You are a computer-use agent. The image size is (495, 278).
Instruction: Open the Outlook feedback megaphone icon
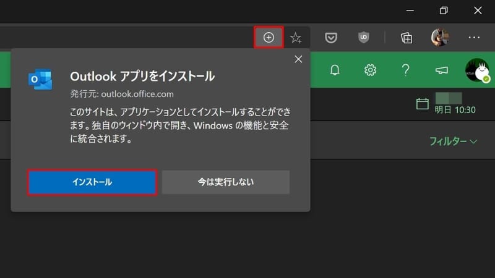click(441, 70)
